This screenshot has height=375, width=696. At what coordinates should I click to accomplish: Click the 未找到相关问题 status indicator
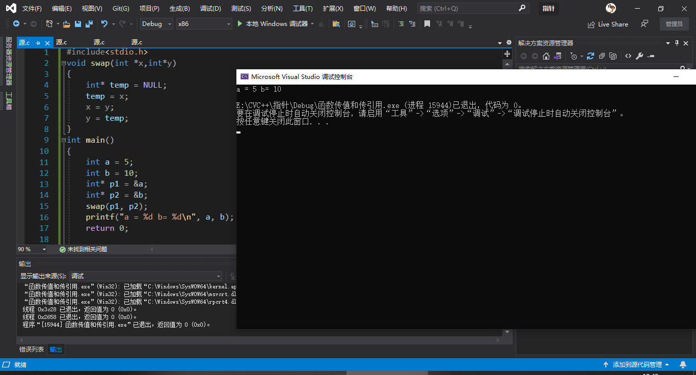84,249
